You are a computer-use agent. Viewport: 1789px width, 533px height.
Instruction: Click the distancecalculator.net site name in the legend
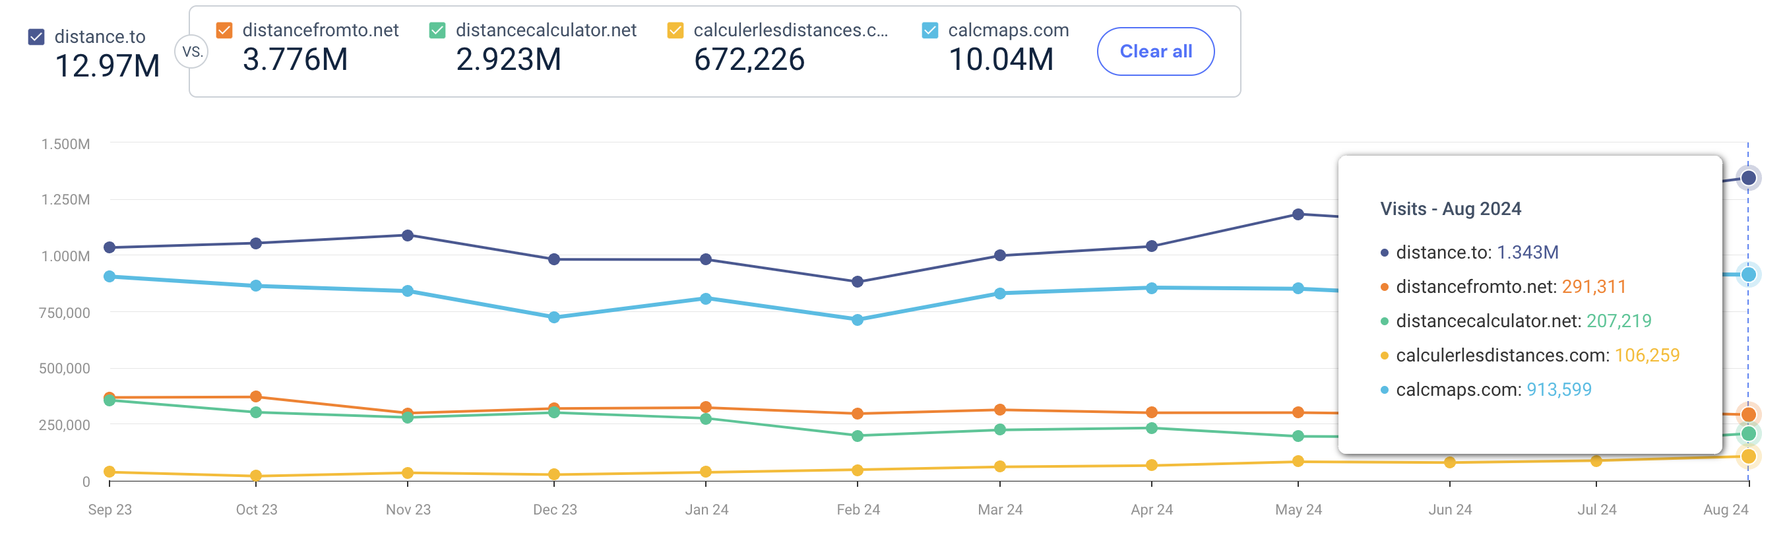[x=546, y=30]
